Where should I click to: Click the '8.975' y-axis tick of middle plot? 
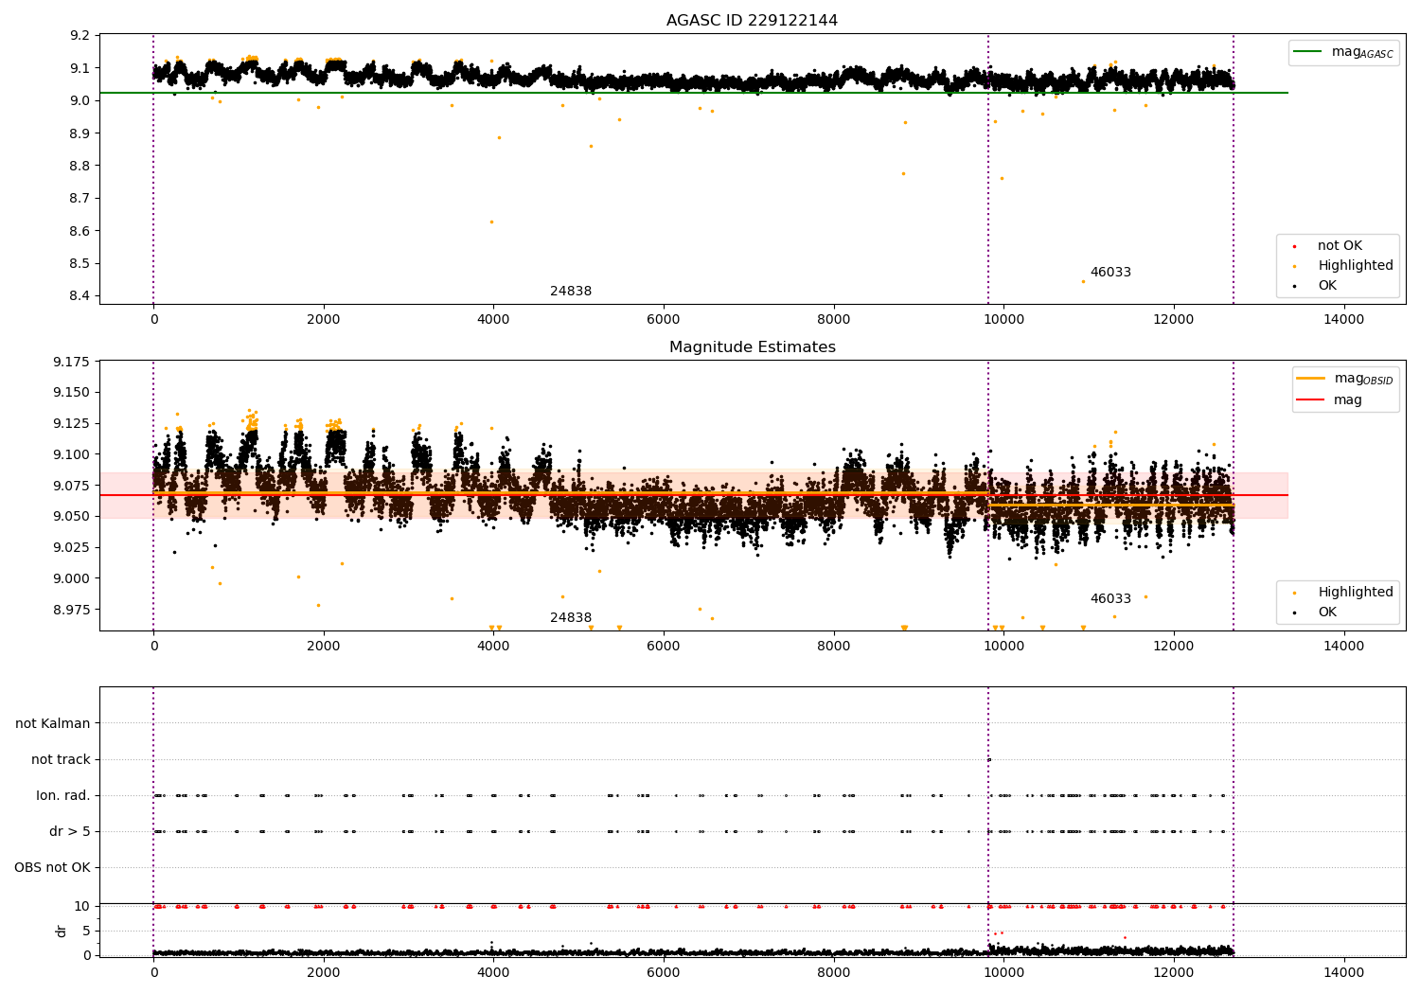pyautogui.click(x=72, y=610)
